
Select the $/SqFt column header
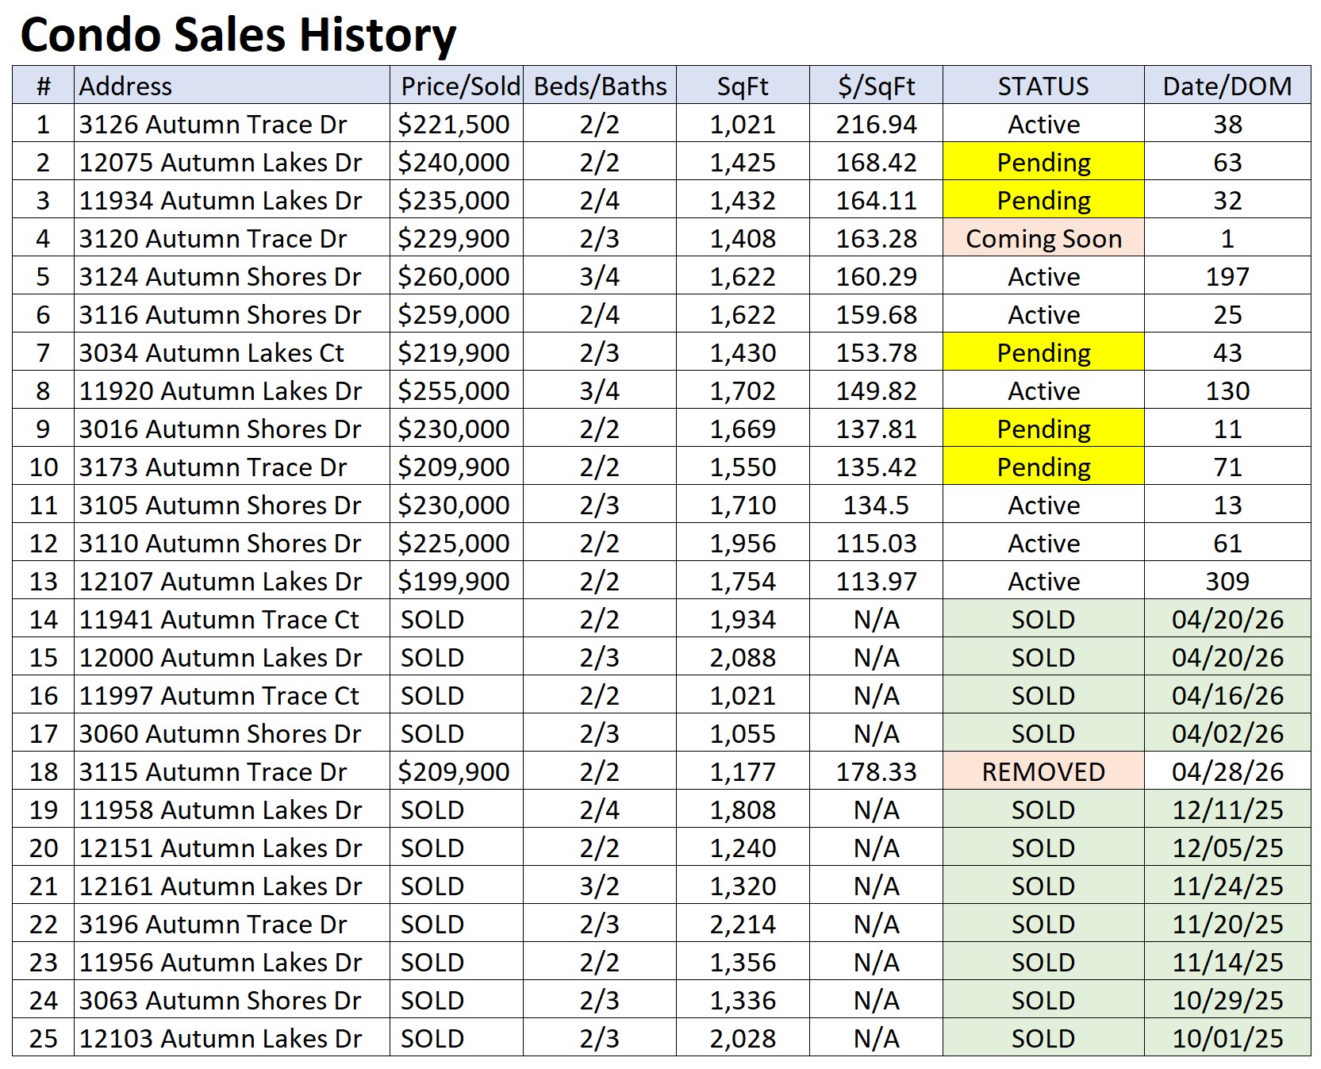point(875,86)
